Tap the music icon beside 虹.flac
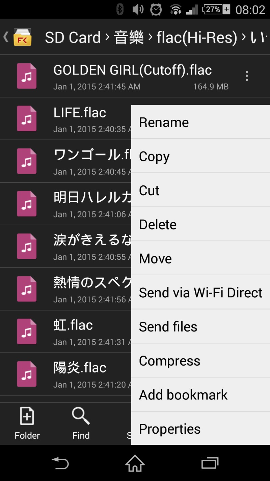 coord(27,332)
